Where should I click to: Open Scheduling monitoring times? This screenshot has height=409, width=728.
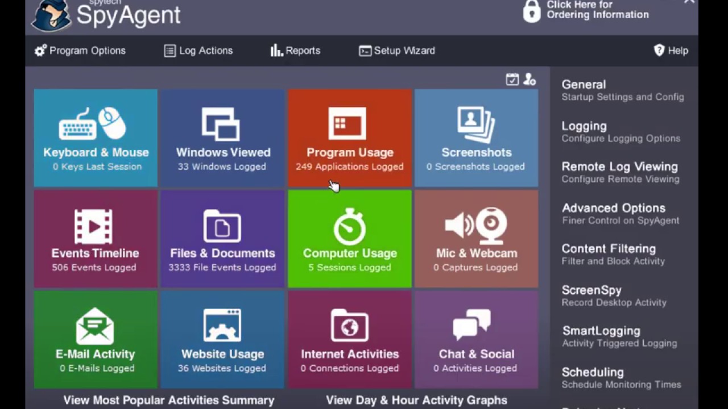click(621, 378)
